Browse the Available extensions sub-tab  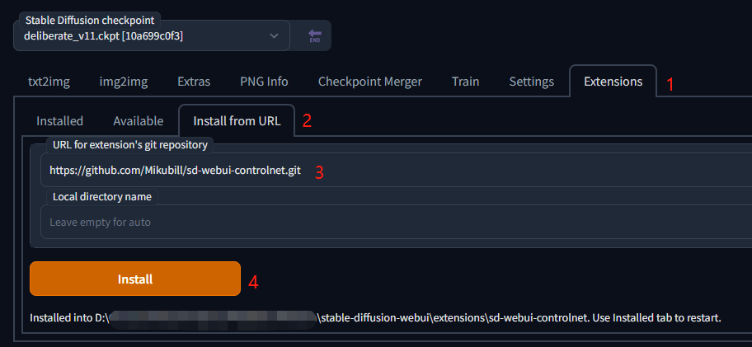coord(138,120)
